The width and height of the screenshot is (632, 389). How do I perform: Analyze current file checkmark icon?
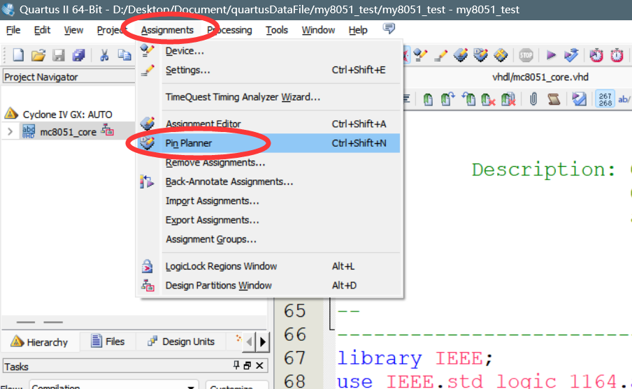click(579, 99)
